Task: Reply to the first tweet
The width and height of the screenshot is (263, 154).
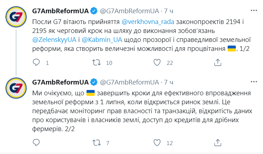Action: pyautogui.click(x=36, y=63)
